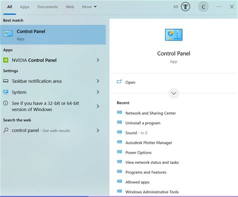Click the account avatar labeled C

coord(203,7)
